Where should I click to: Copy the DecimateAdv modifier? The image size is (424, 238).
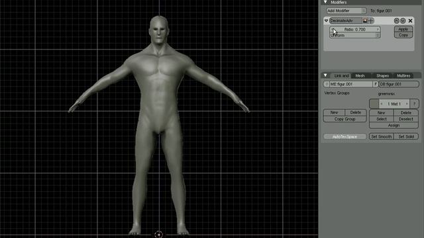tap(403, 35)
